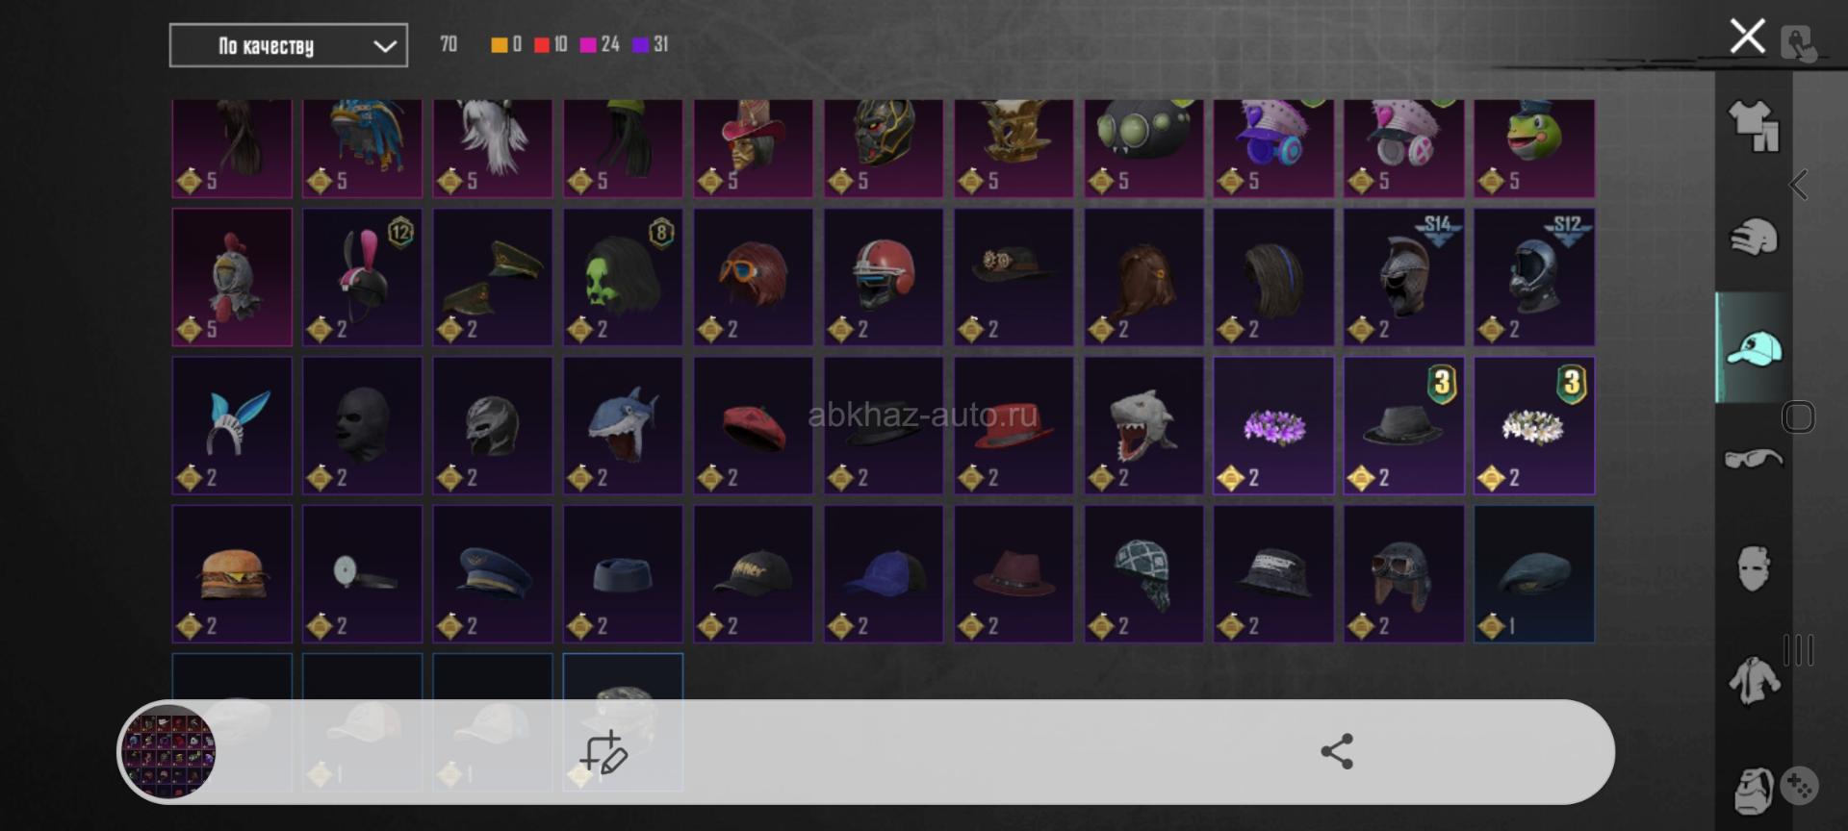Tap the Android home navigation button
Viewport: 1848px width, 831px height.
tap(1798, 416)
